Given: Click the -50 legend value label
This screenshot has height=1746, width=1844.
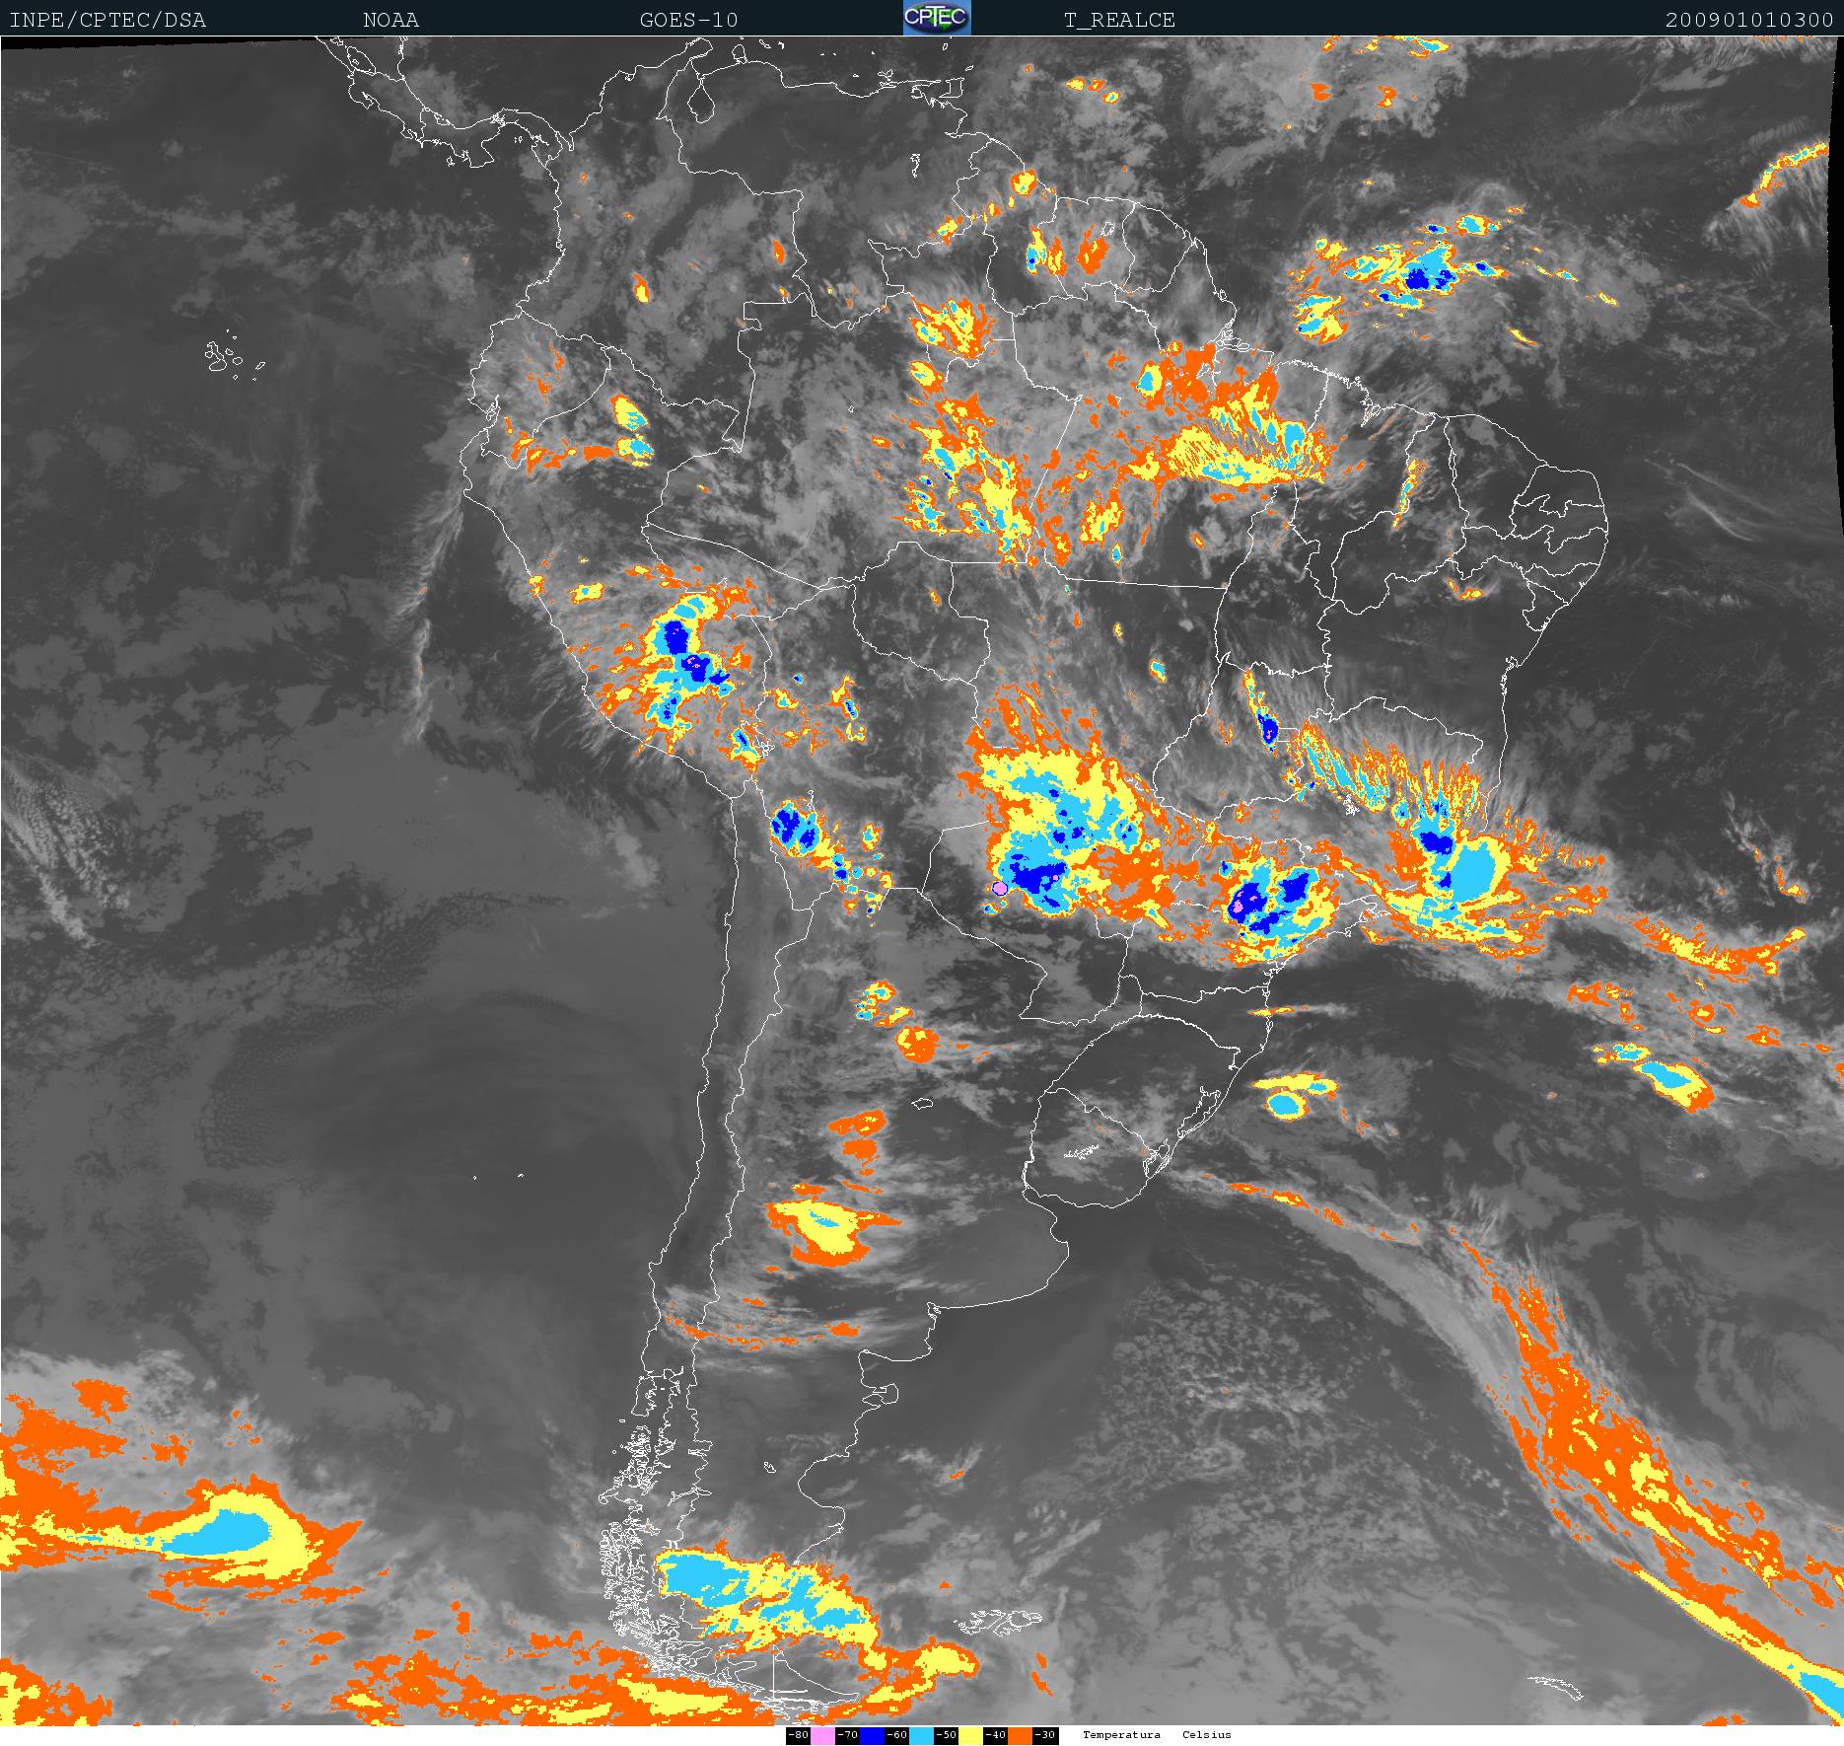Looking at the screenshot, I should (x=946, y=1735).
